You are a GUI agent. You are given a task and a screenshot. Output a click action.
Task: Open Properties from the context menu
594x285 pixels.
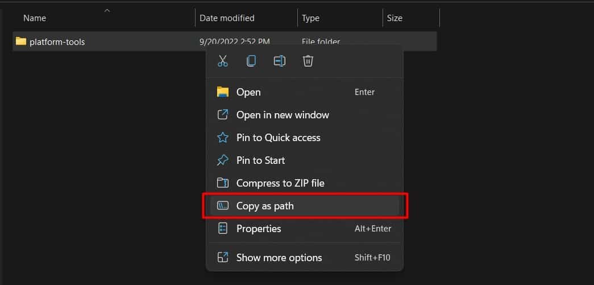[x=305, y=229]
